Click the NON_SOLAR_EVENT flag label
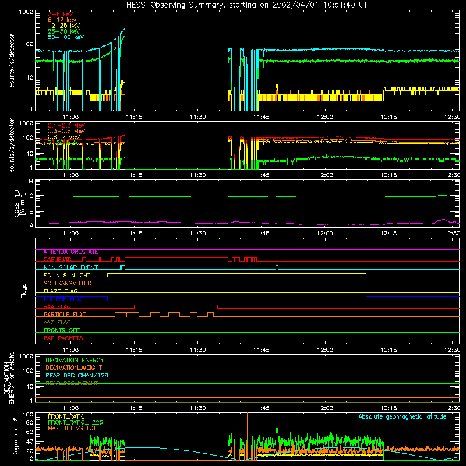 click(x=70, y=267)
